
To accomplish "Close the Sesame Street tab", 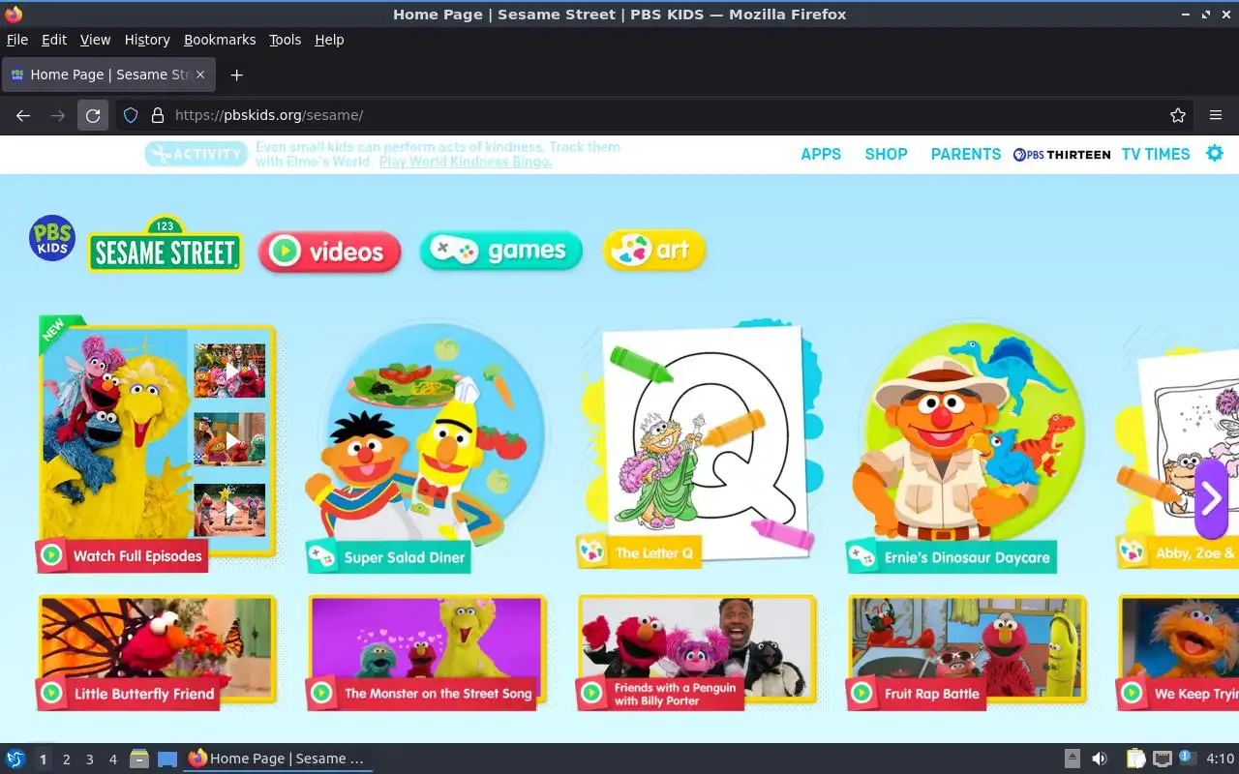I will [x=200, y=74].
